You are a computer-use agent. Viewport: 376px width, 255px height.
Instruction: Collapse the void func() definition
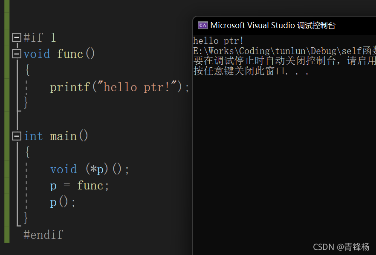point(17,54)
